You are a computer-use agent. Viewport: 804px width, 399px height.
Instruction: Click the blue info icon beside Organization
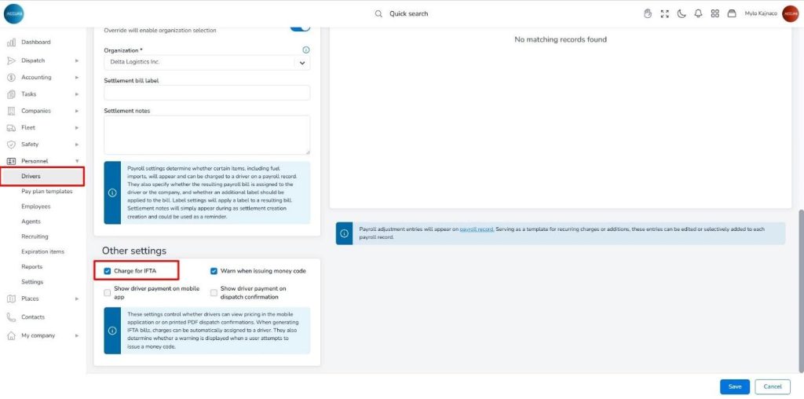305,49
